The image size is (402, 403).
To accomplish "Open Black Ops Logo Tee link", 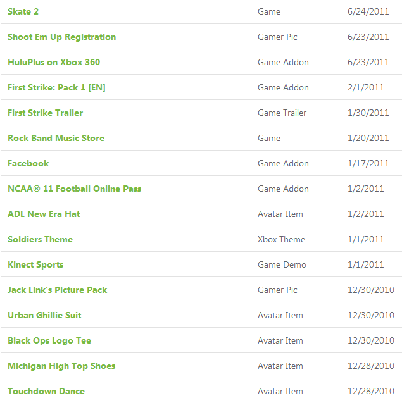I will click(49, 340).
